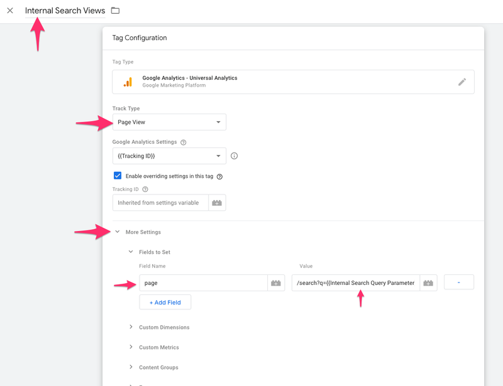The image size is (503, 386).
Task: Edit the tag name Internal Search Views
Action: [65, 11]
